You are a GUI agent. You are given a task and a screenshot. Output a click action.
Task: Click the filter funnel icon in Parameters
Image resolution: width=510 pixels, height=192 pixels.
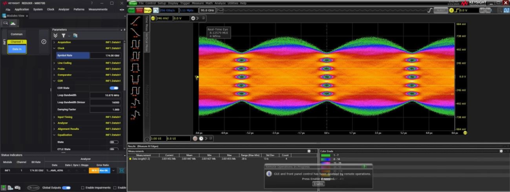coord(63,35)
